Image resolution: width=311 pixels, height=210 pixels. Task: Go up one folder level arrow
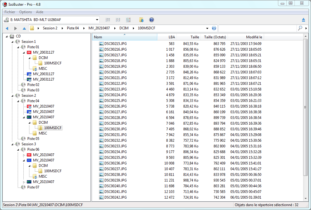[x=24, y=28]
